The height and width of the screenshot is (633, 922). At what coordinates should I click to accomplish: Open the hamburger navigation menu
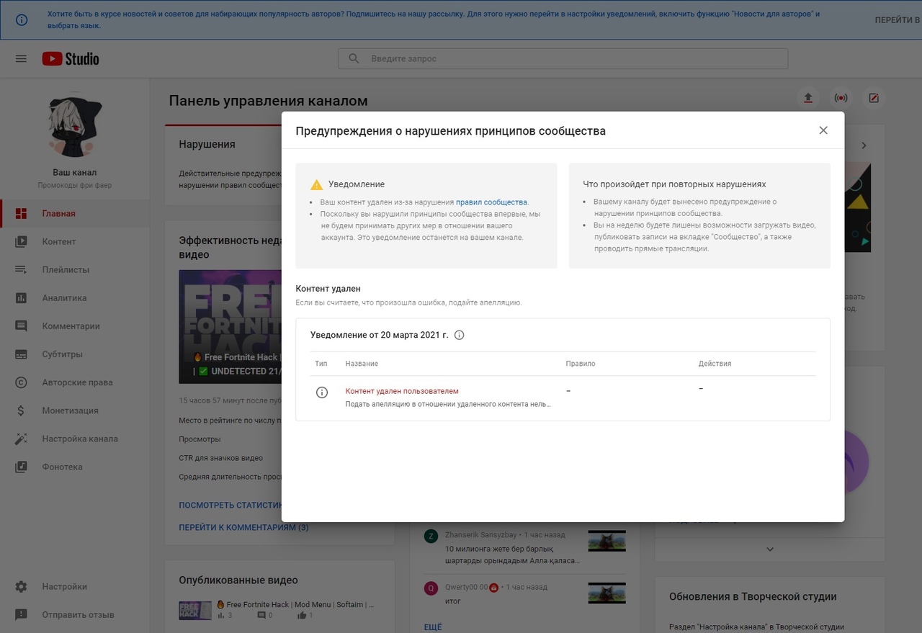click(21, 59)
